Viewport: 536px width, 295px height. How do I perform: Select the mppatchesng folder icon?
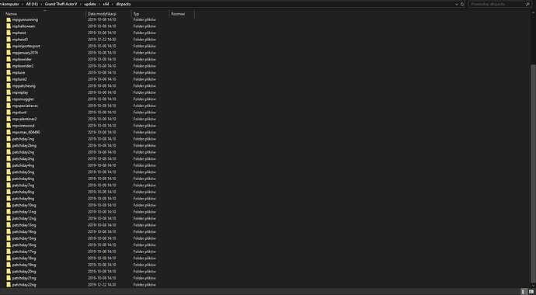(9, 85)
